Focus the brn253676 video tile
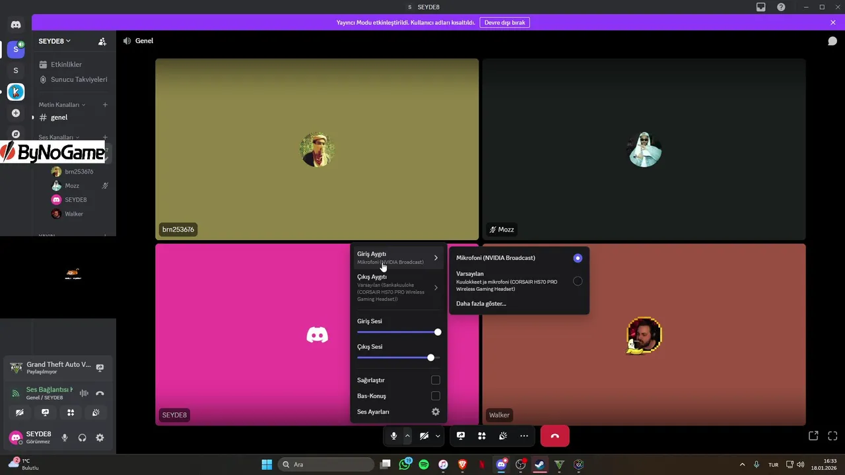 tap(317, 149)
